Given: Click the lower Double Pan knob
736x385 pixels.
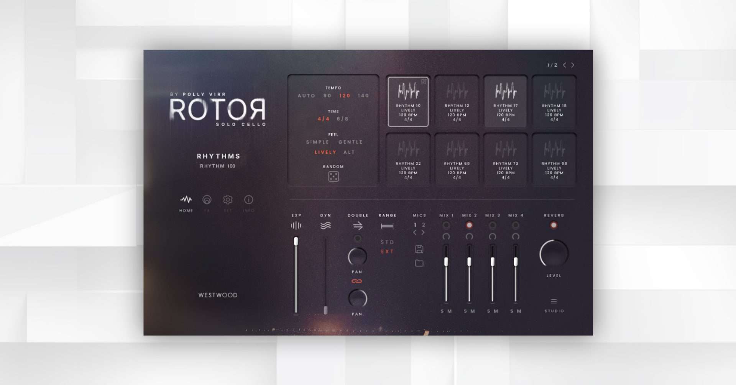Looking at the screenshot, I should coord(358,299).
